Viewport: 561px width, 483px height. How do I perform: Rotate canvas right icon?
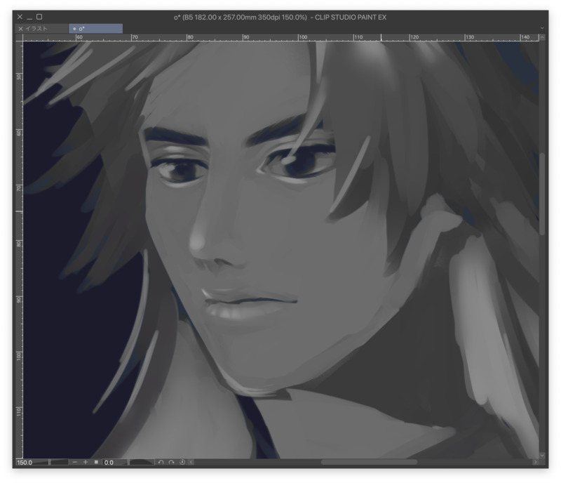click(x=171, y=462)
